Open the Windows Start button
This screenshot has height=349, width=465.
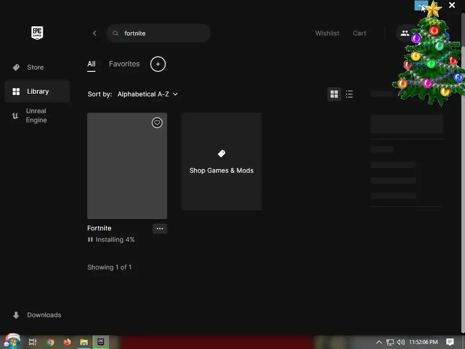pyautogui.click(x=12, y=342)
